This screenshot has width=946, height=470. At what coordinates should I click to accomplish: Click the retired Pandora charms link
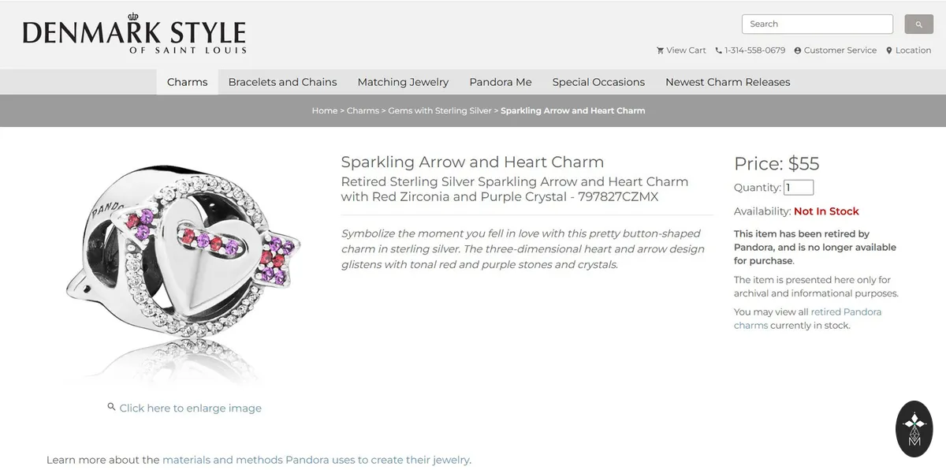coord(807,319)
